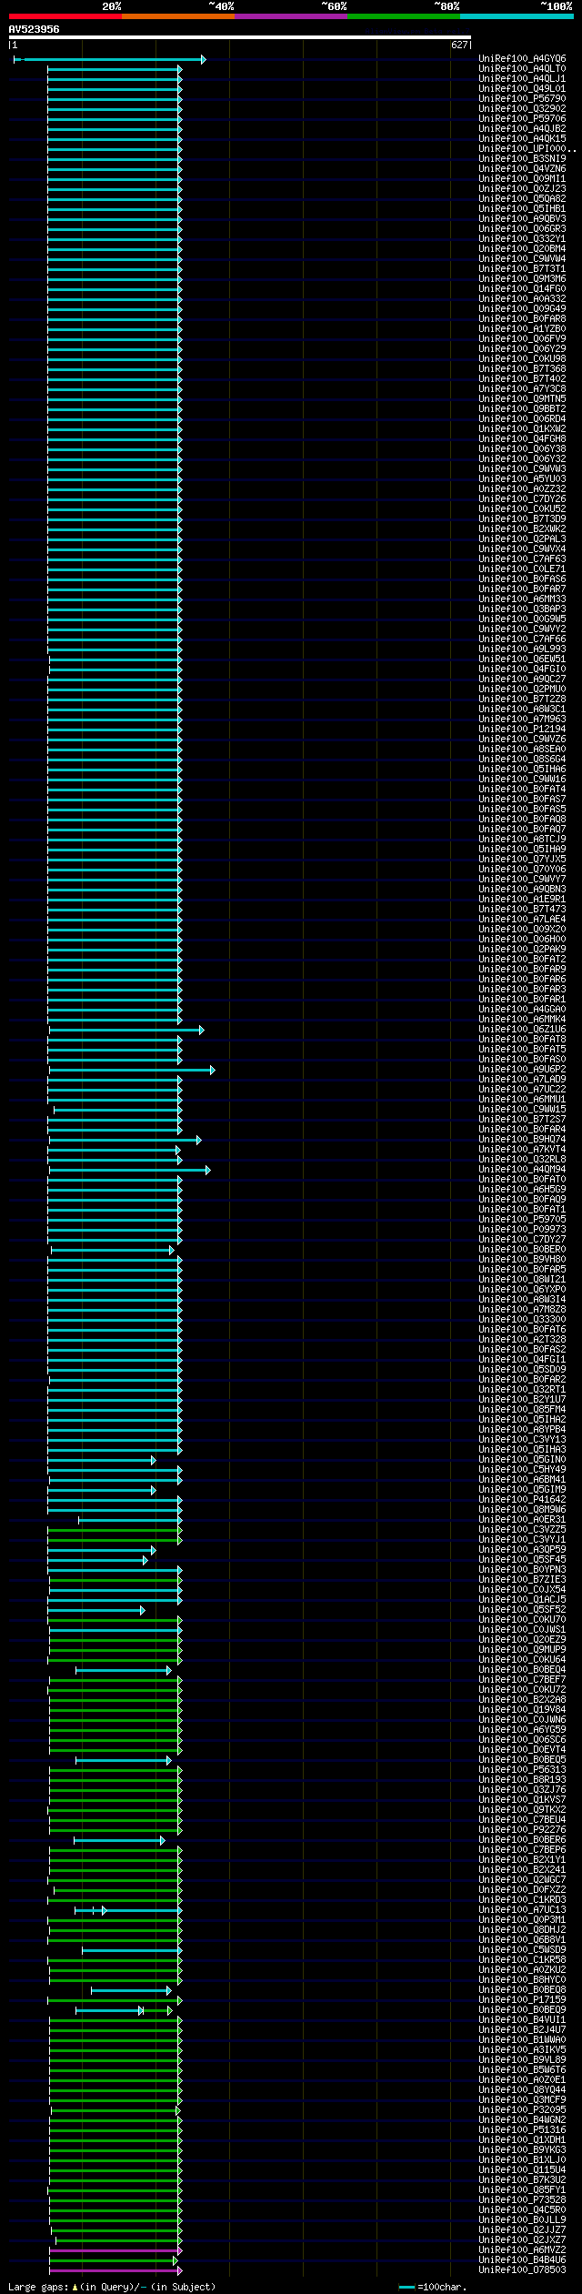Select hit label UniRef100_P59705
The image size is (582, 2294).
click(x=522, y=1219)
